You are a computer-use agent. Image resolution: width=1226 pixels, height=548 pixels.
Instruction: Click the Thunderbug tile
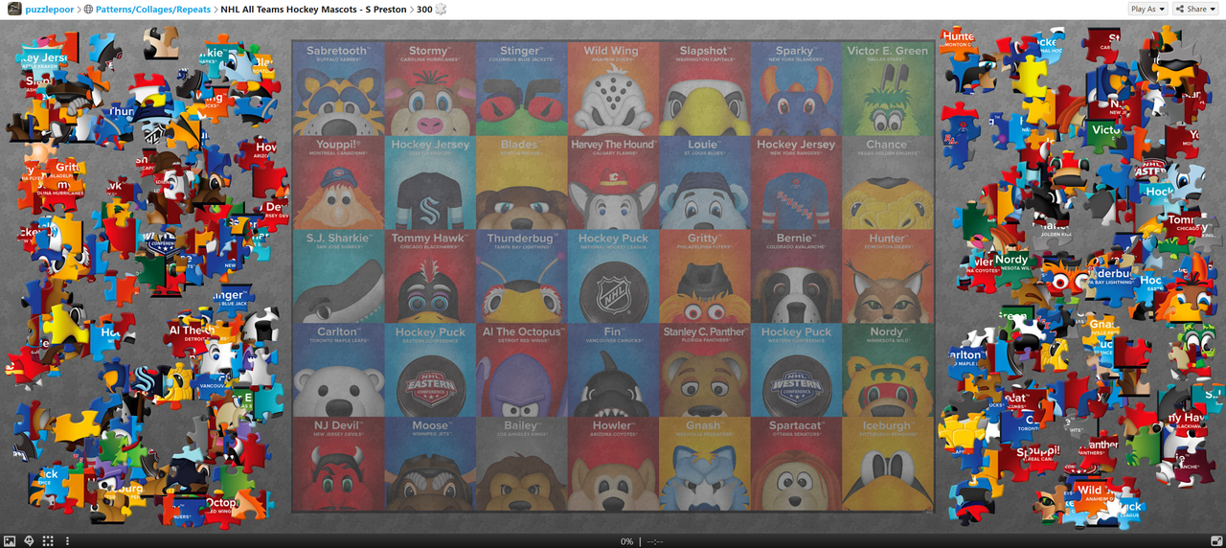[521, 276]
